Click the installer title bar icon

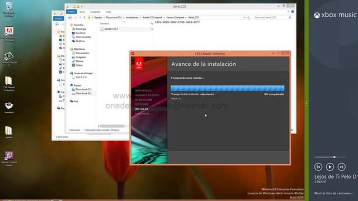[133, 54]
